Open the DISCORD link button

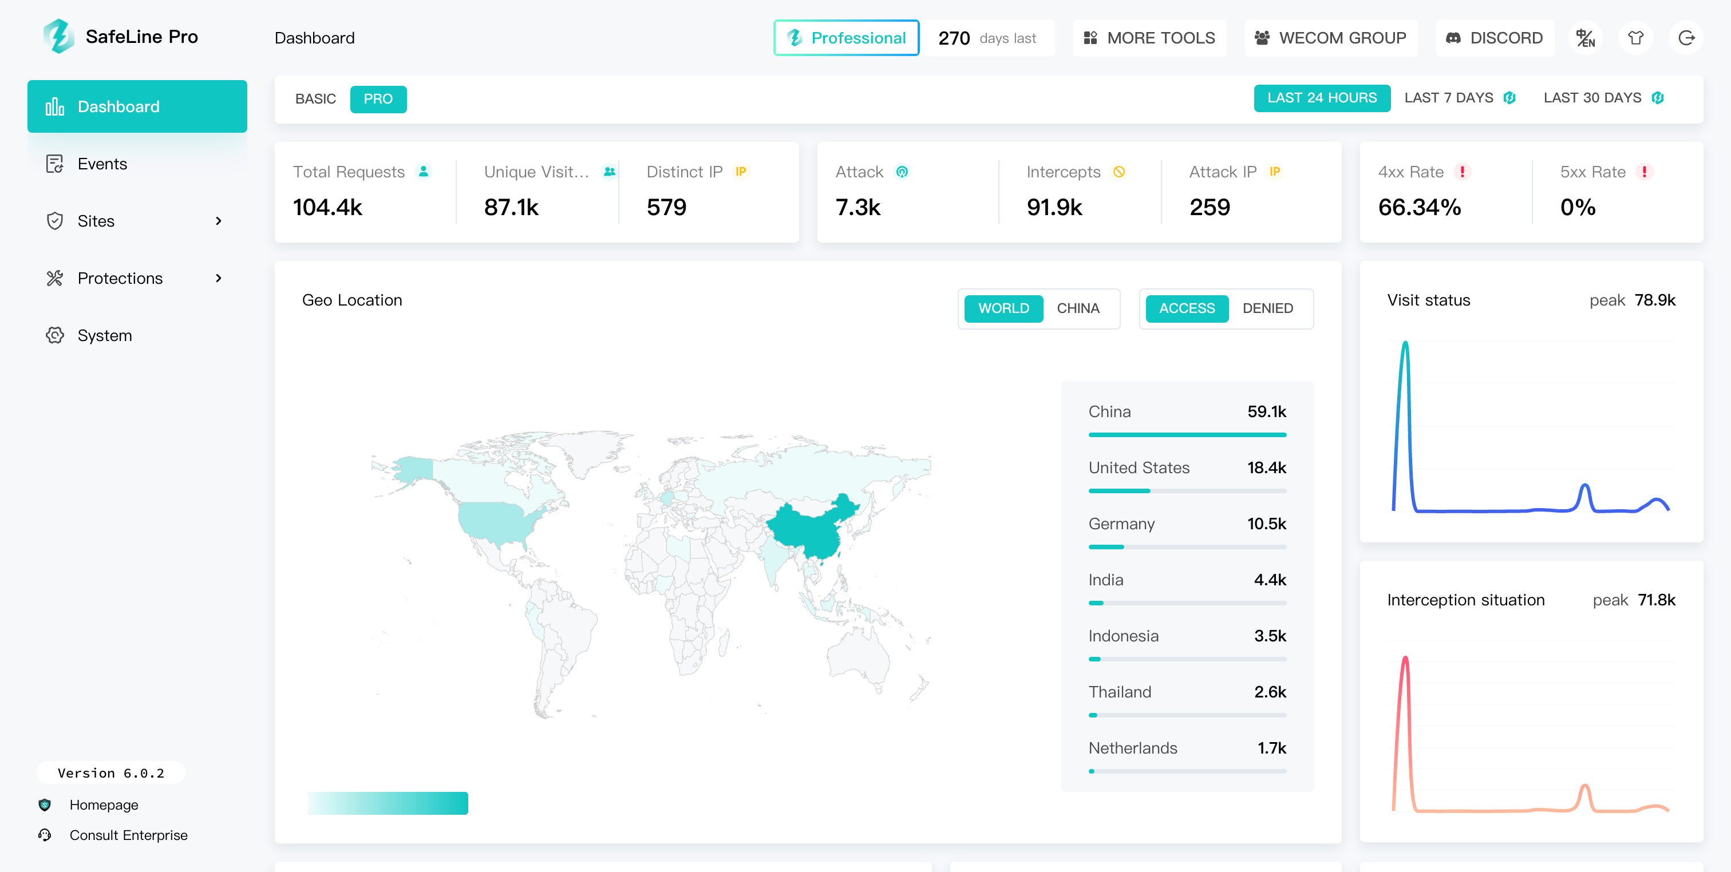pyautogui.click(x=1494, y=38)
